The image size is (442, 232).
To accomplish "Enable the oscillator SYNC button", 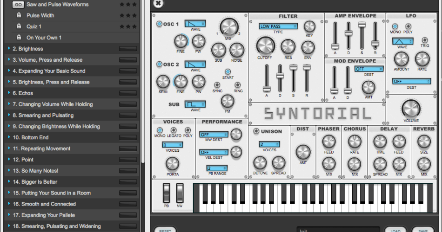I will click(x=217, y=85).
